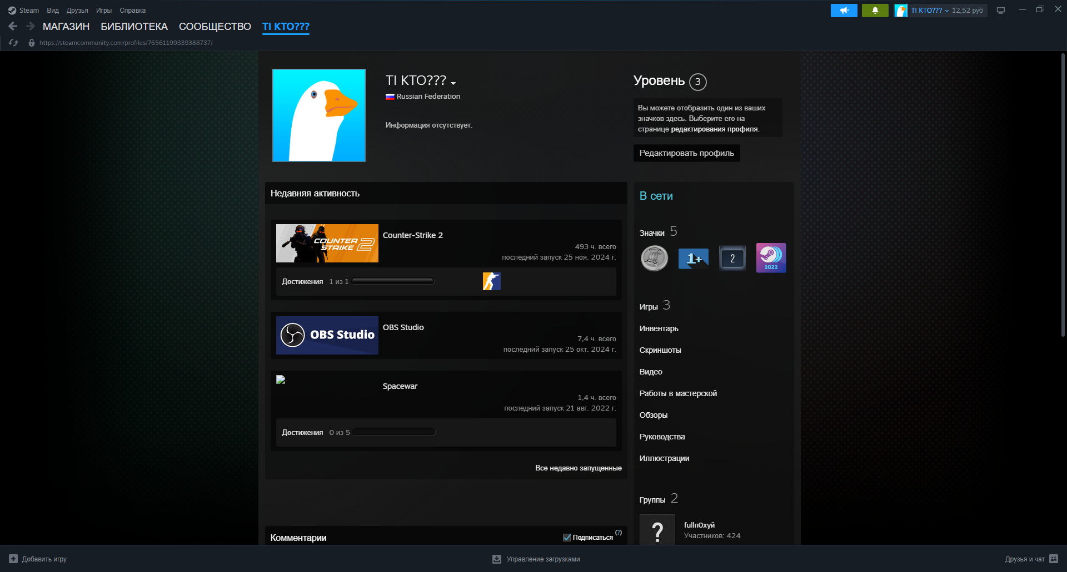Click the plus icon to add game

[x=13, y=559]
